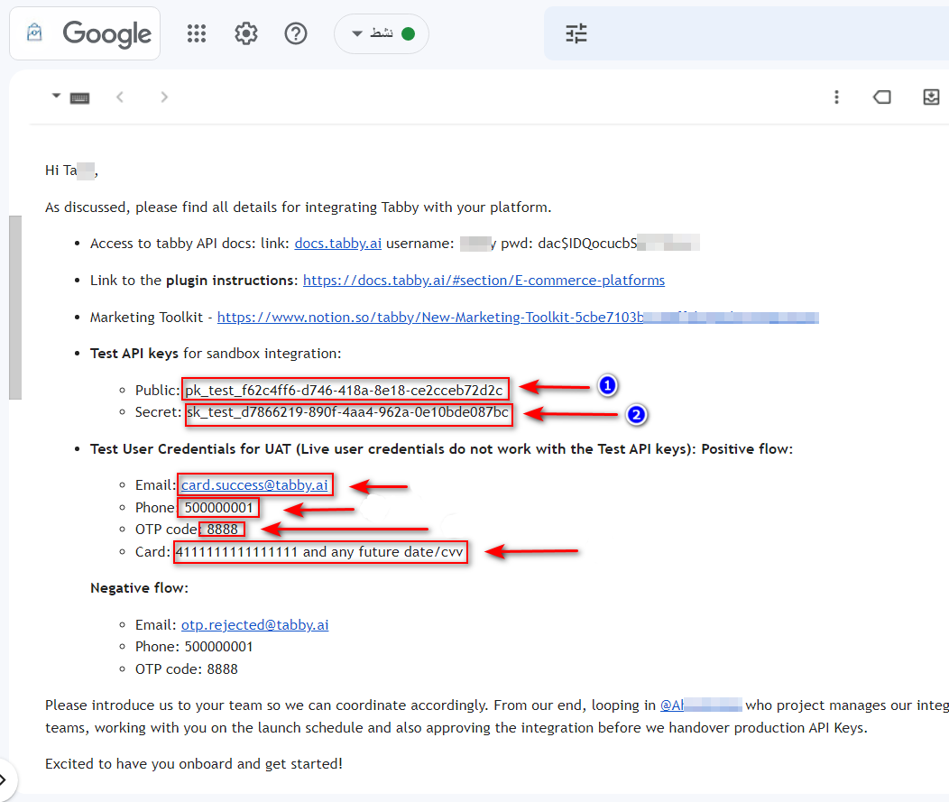This screenshot has width=949, height=802.
Task: Click the card.success@tabby.ai email link
Action: 254,484
